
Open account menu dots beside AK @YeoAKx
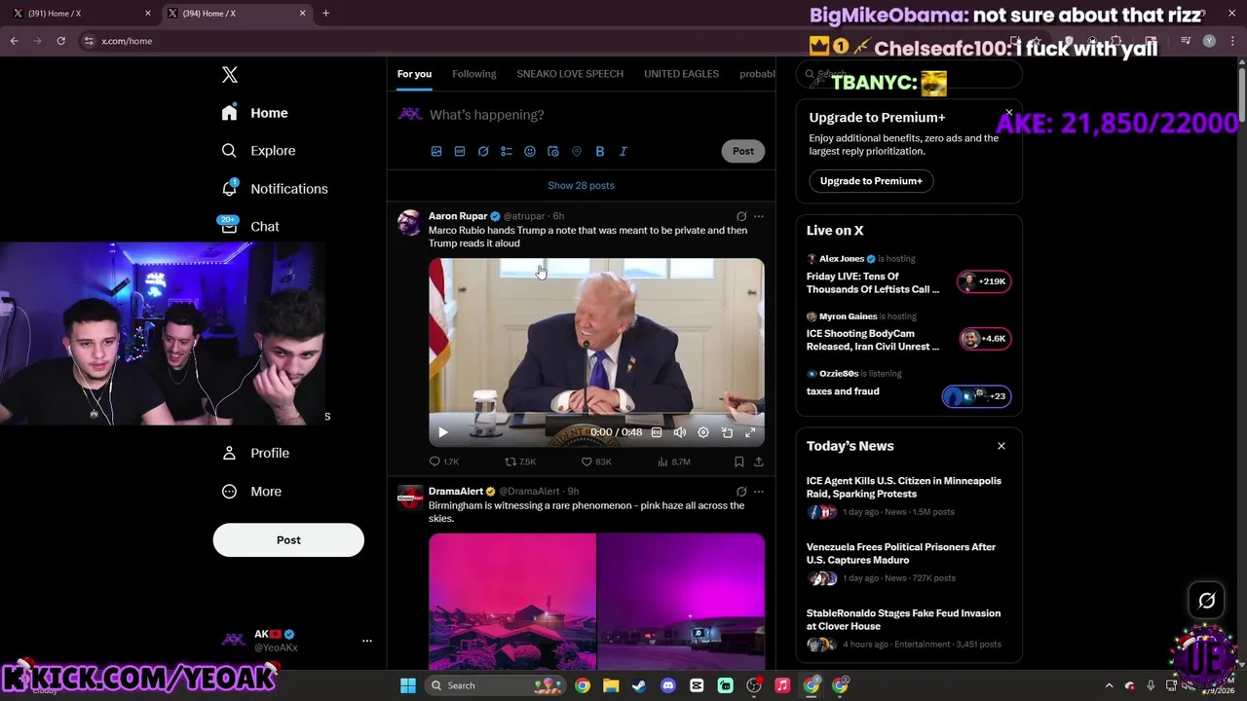coord(367,641)
